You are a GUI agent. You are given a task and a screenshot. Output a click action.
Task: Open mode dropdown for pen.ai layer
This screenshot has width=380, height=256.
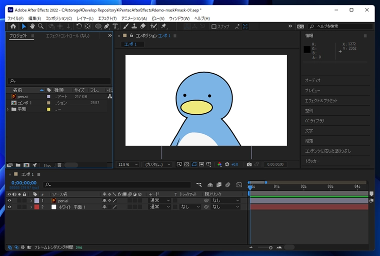160,200
